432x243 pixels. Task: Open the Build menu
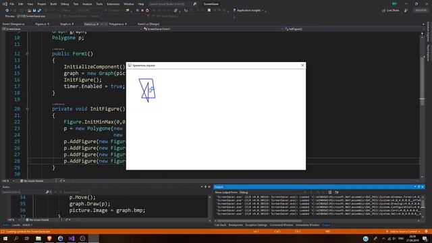pos(53,4)
